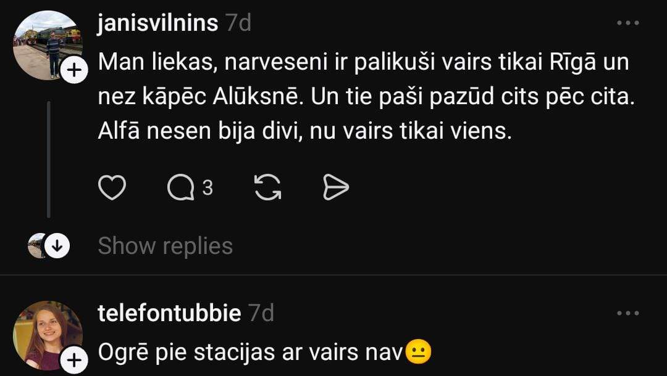The image size is (667, 376).
Task: Open the more options menu for telefontubbie's post
Action: coord(628,313)
